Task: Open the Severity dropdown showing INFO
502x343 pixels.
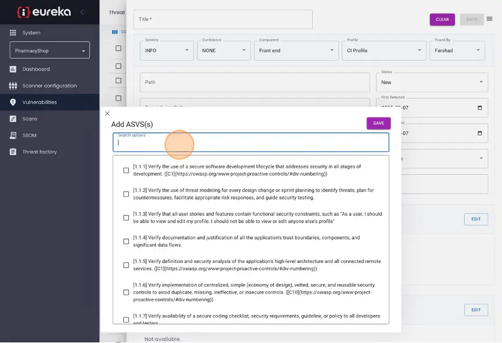Action: click(x=166, y=51)
